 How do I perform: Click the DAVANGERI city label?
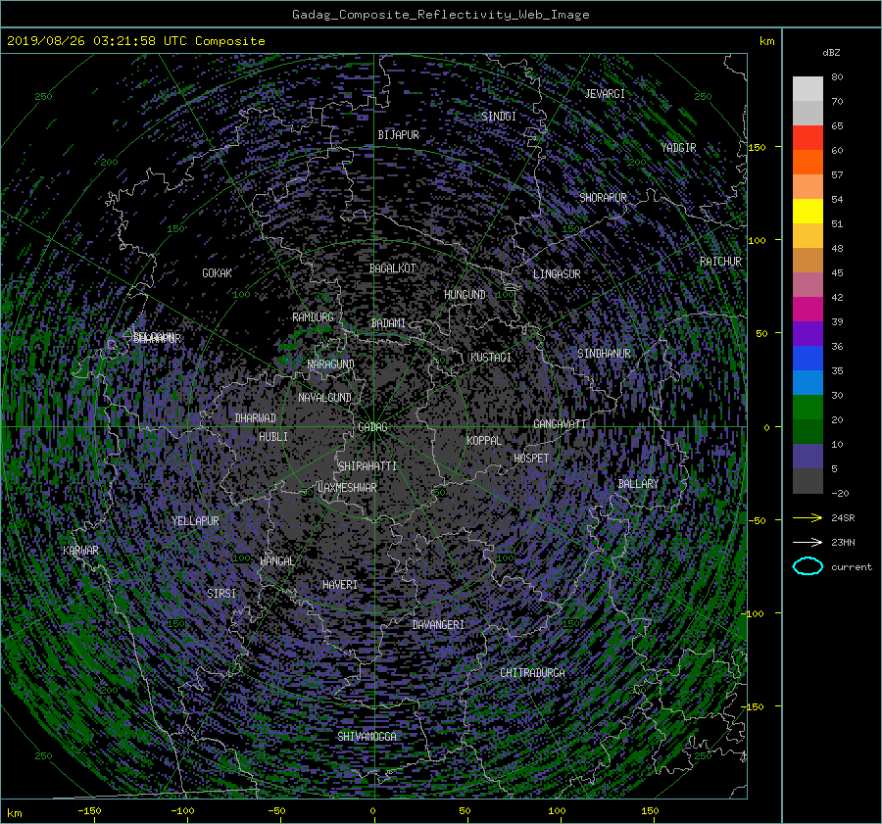pos(438,625)
